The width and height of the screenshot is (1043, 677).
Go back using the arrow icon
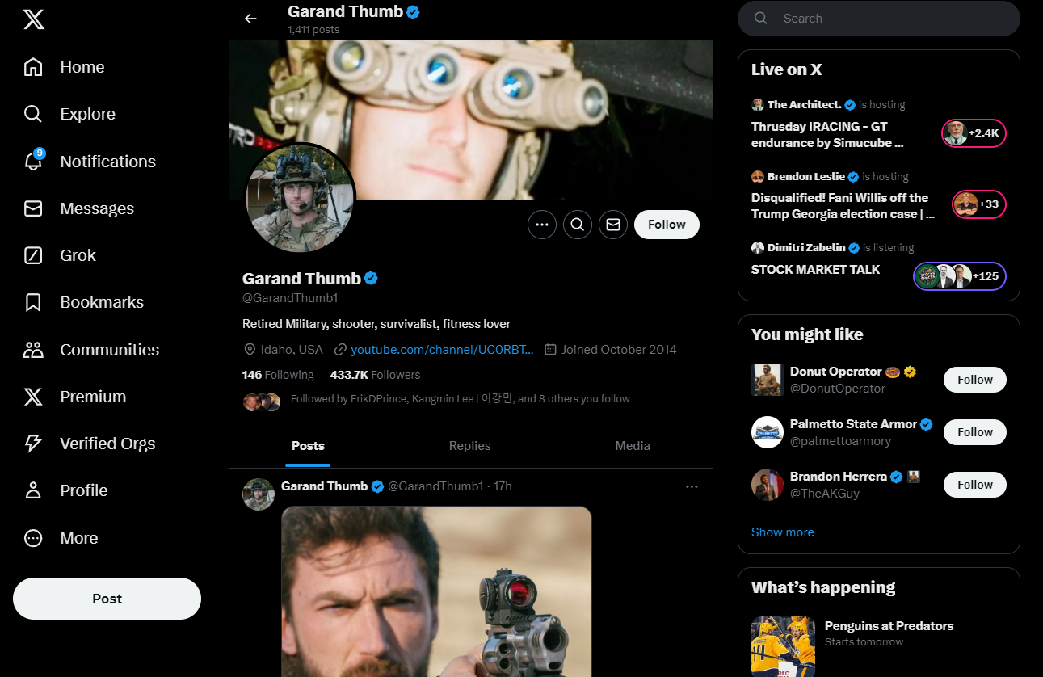coord(250,19)
